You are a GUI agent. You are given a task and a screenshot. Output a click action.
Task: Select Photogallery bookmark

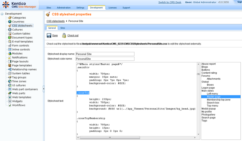pos(209,114)
